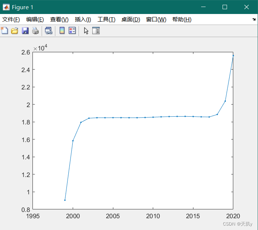Open the 窗口(W) menu
The height and width of the screenshot is (230, 258).
(x=156, y=20)
